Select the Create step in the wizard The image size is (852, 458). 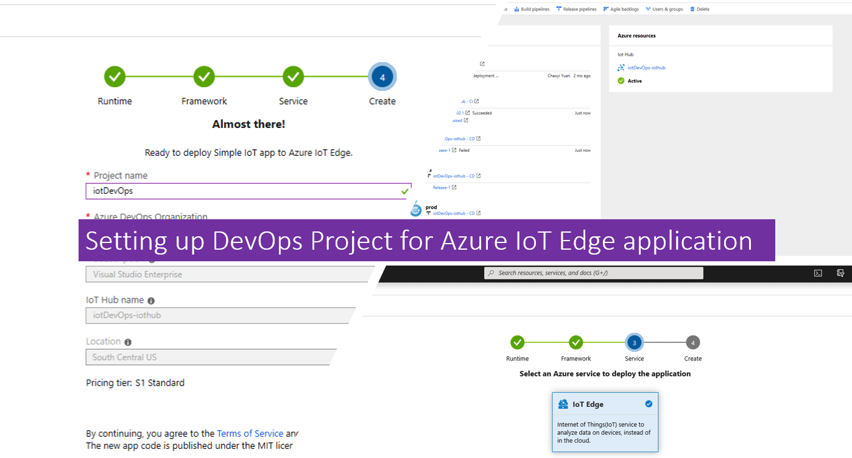(x=382, y=77)
